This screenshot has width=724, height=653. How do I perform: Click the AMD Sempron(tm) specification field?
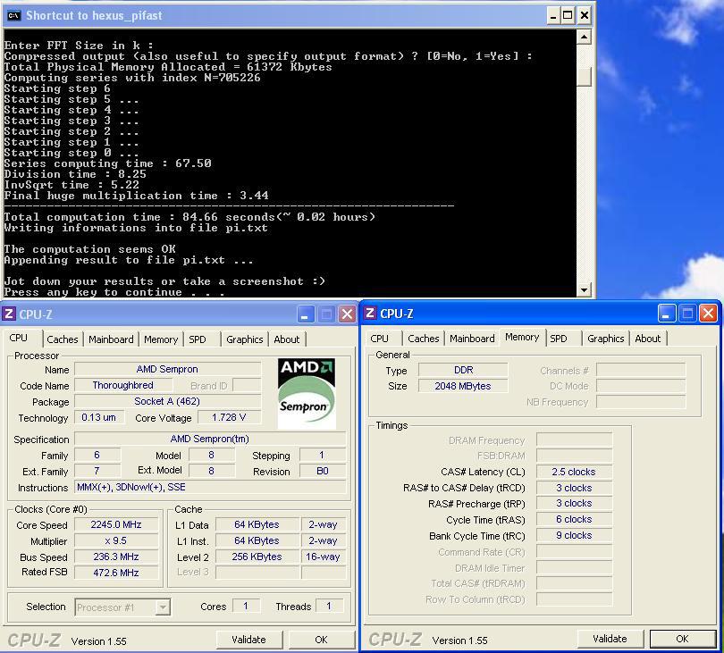click(210, 439)
